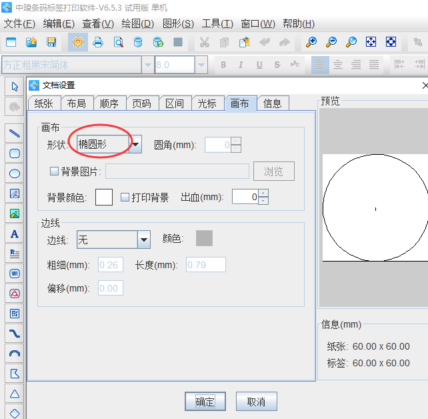Screen dimensions: 428x419
Task: Click the 取消 button
Action: [x=256, y=402]
